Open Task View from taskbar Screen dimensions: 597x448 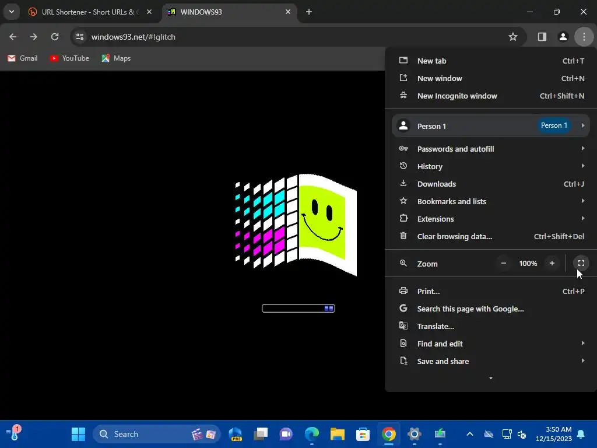[261, 434]
